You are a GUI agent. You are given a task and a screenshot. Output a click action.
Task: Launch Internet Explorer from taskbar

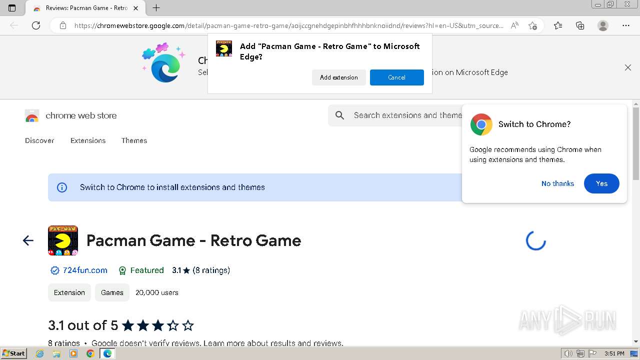[x=40, y=353]
